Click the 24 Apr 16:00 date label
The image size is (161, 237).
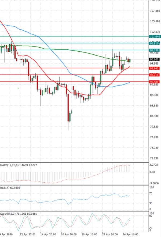(x=131, y=234)
